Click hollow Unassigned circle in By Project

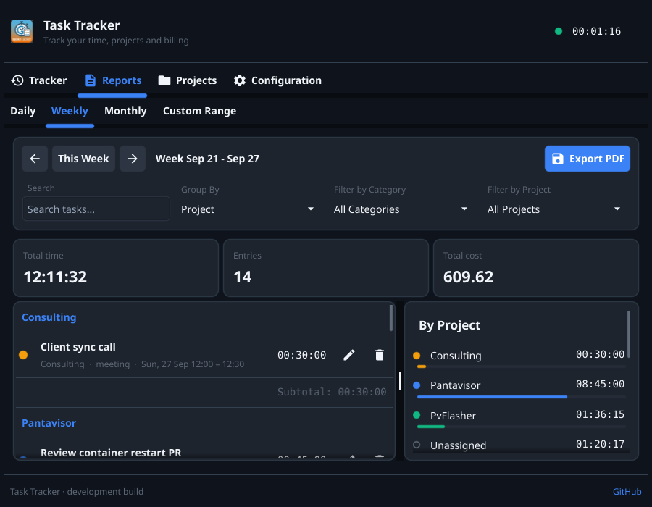pyautogui.click(x=417, y=445)
